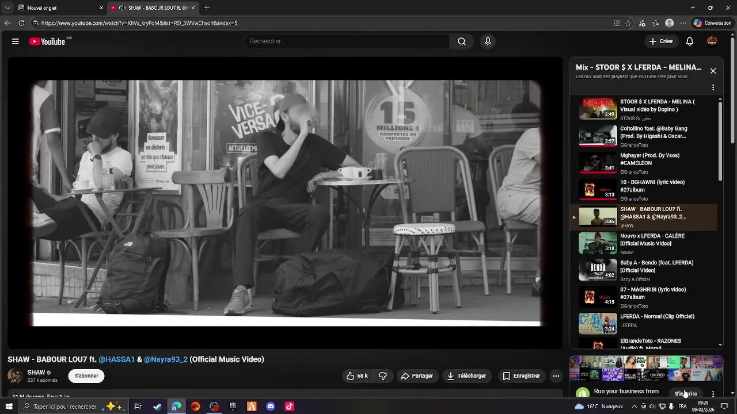Screen dimensions: 737x414
Task: Open the notifications bell
Action: [x=690, y=41]
